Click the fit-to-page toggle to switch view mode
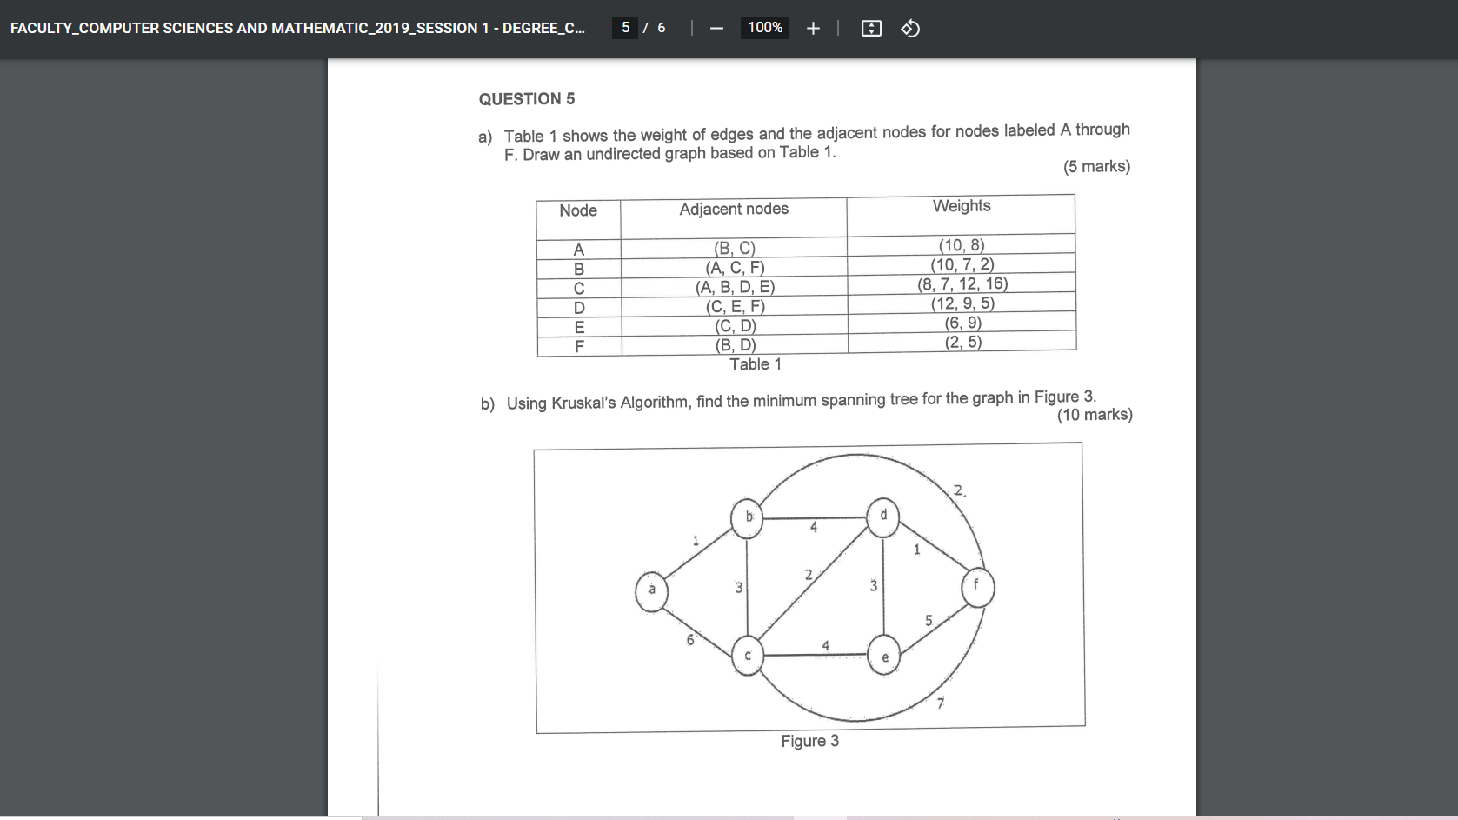 pyautogui.click(x=872, y=27)
